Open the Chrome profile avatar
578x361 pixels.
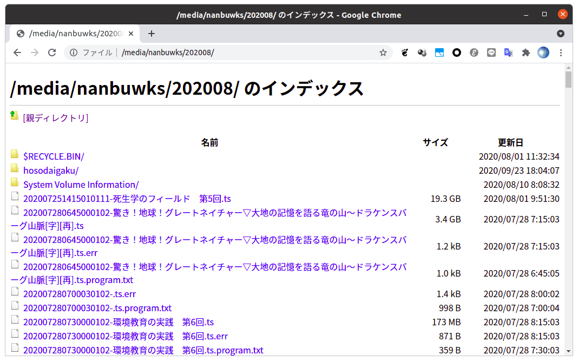(x=543, y=52)
